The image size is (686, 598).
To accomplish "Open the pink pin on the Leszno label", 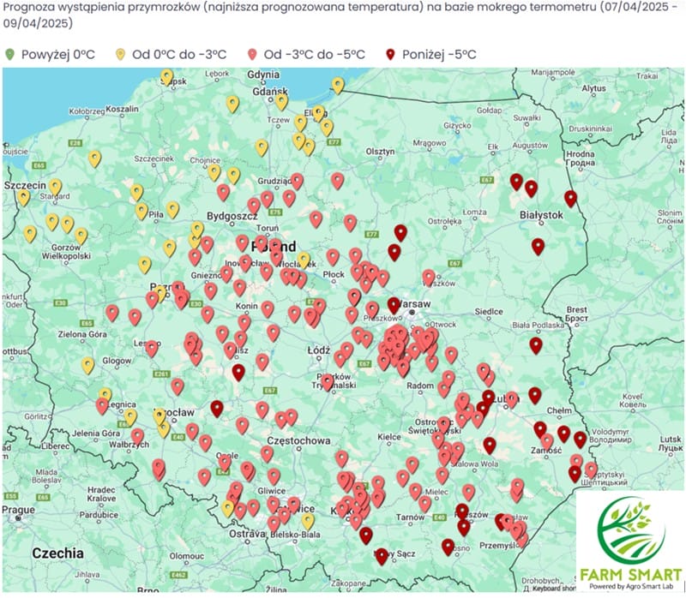I will (152, 349).
